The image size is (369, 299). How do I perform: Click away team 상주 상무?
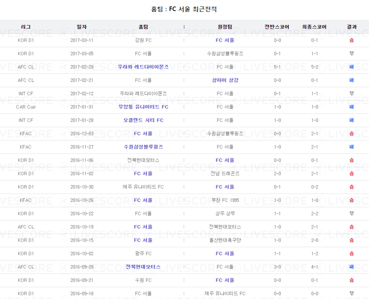pyautogui.click(x=225, y=213)
